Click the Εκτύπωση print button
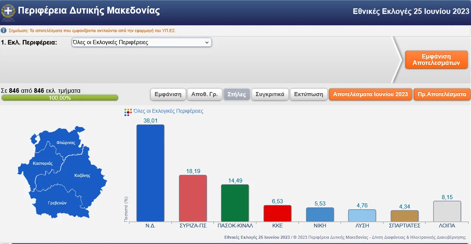Viewport: 471px width, 244px height. [x=309, y=94]
